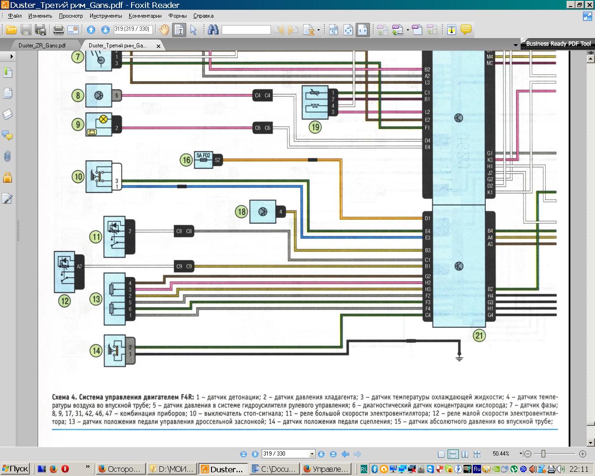
Task: Activate the Select Text tool
Action: point(179,30)
